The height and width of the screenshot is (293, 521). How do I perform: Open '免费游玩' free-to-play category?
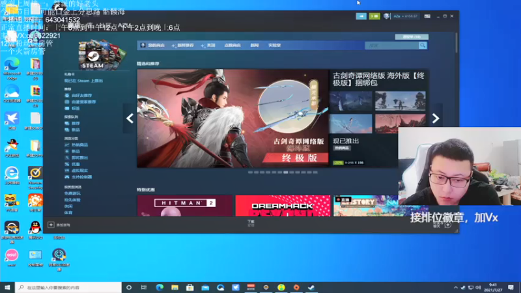(72, 193)
